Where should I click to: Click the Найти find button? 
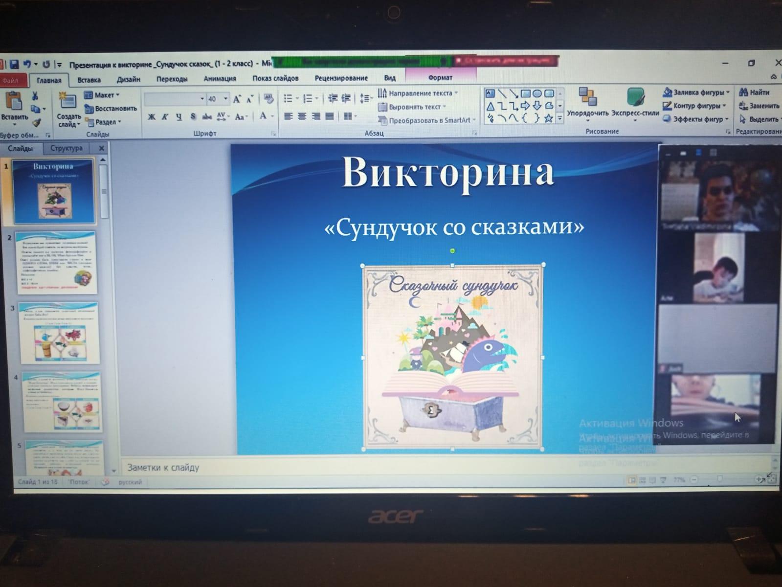(754, 92)
